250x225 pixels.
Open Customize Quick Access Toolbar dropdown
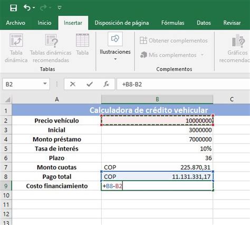pyautogui.click(x=60, y=7)
